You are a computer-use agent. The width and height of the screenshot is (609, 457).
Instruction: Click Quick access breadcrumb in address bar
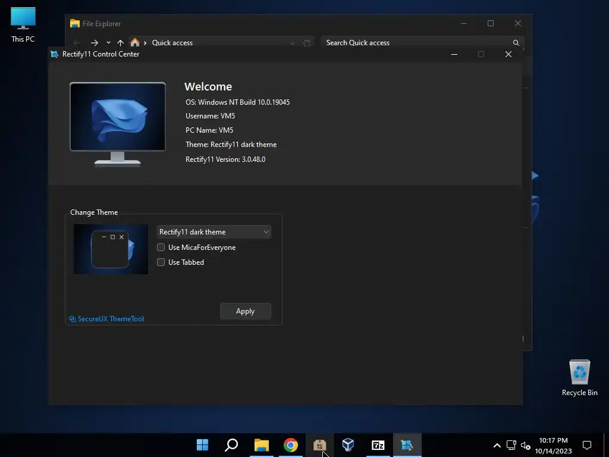(x=172, y=43)
